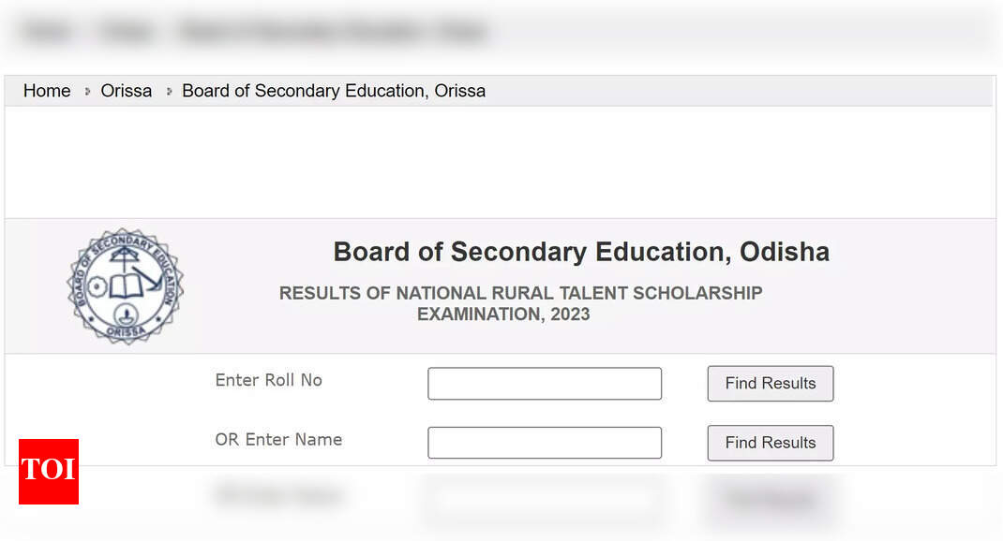Screen dimensions: 1003x541
Task: Open the Orissa breadcrumb link
Action: coord(126,91)
